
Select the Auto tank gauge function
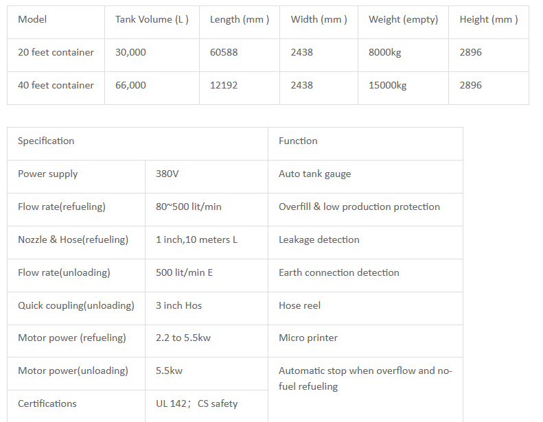(314, 174)
